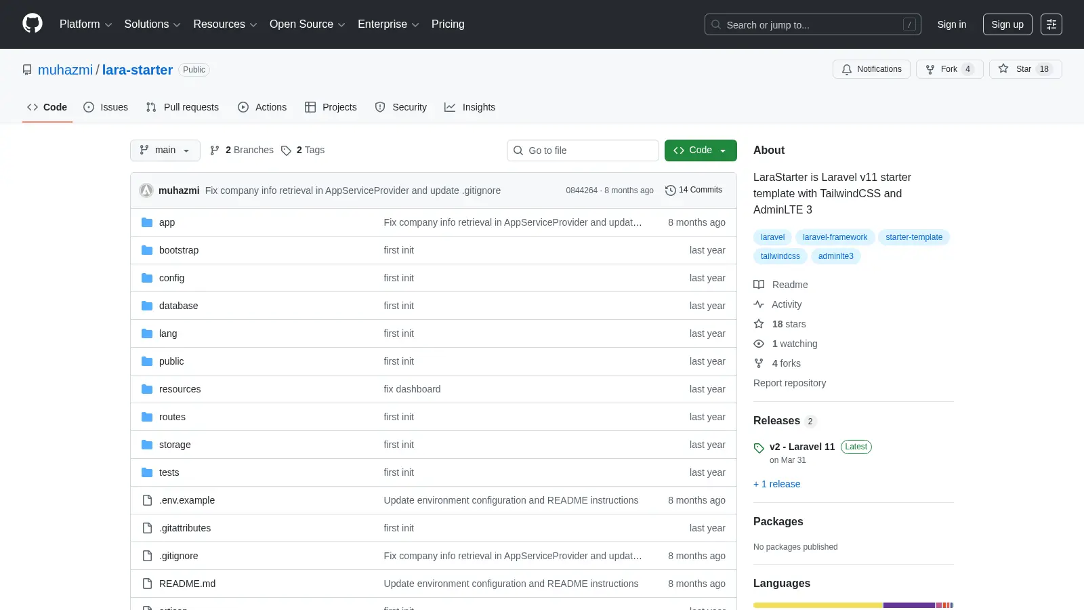Click the public folder icon
This screenshot has height=610, width=1084.
click(x=147, y=361)
